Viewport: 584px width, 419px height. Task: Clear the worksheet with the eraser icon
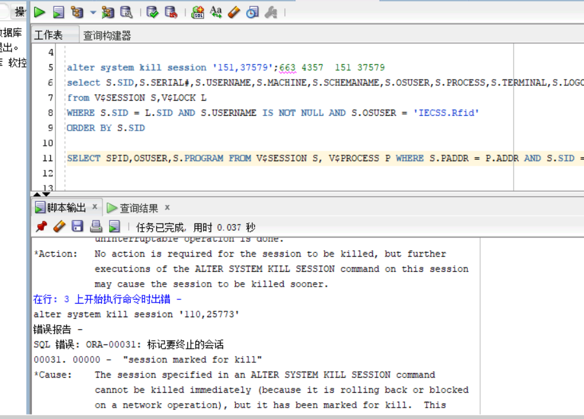coord(233,11)
